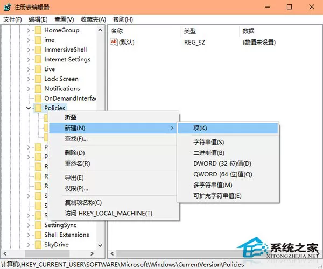Select the SkyDrive folder icon
The width and height of the screenshot is (323, 269).
click(x=38, y=244)
